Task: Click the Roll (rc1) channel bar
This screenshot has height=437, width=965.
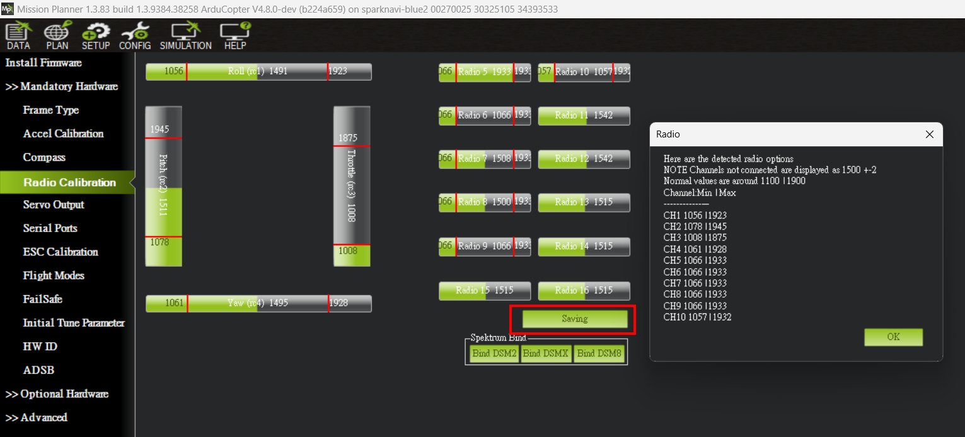Action: [258, 71]
